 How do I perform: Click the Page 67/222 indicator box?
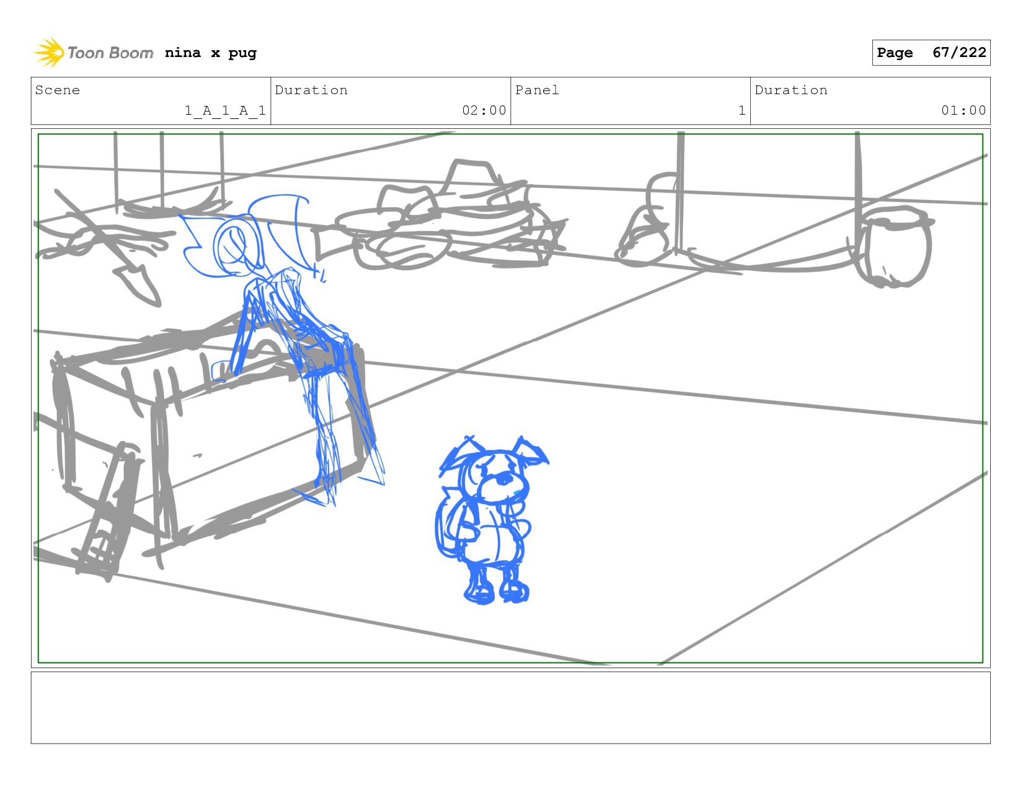click(931, 53)
